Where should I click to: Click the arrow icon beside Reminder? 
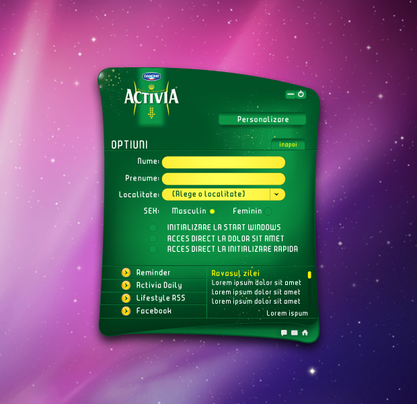point(126,273)
